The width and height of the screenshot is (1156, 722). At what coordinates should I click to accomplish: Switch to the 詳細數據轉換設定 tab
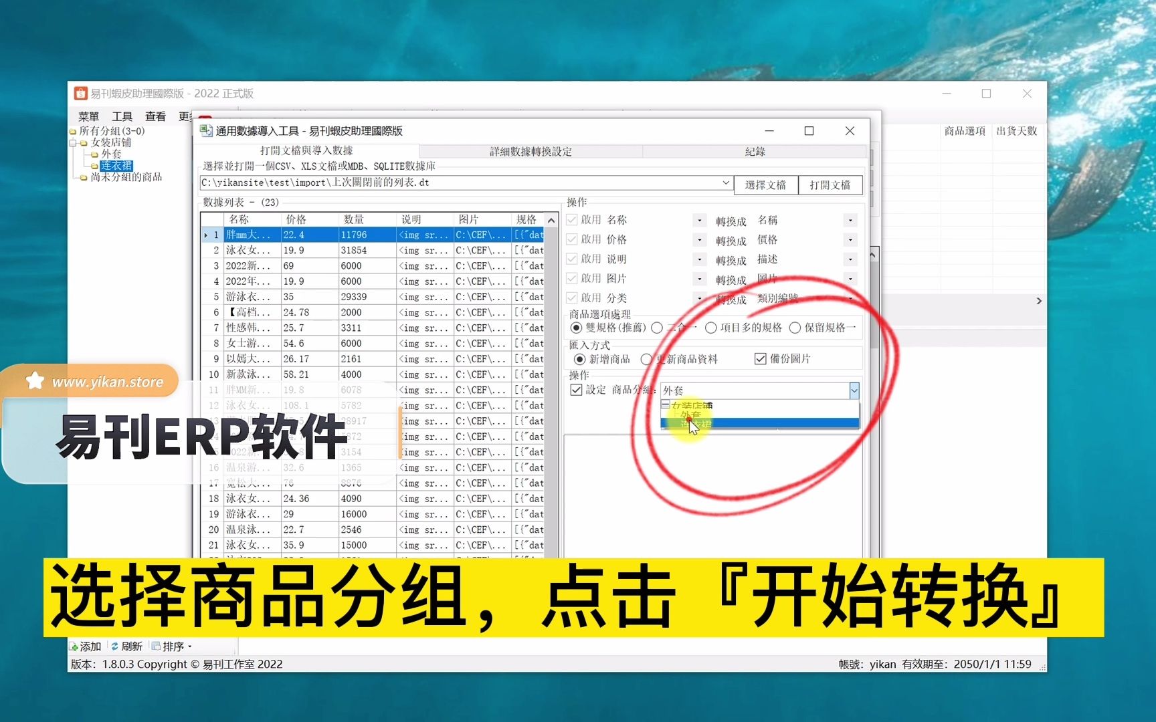pyautogui.click(x=531, y=152)
